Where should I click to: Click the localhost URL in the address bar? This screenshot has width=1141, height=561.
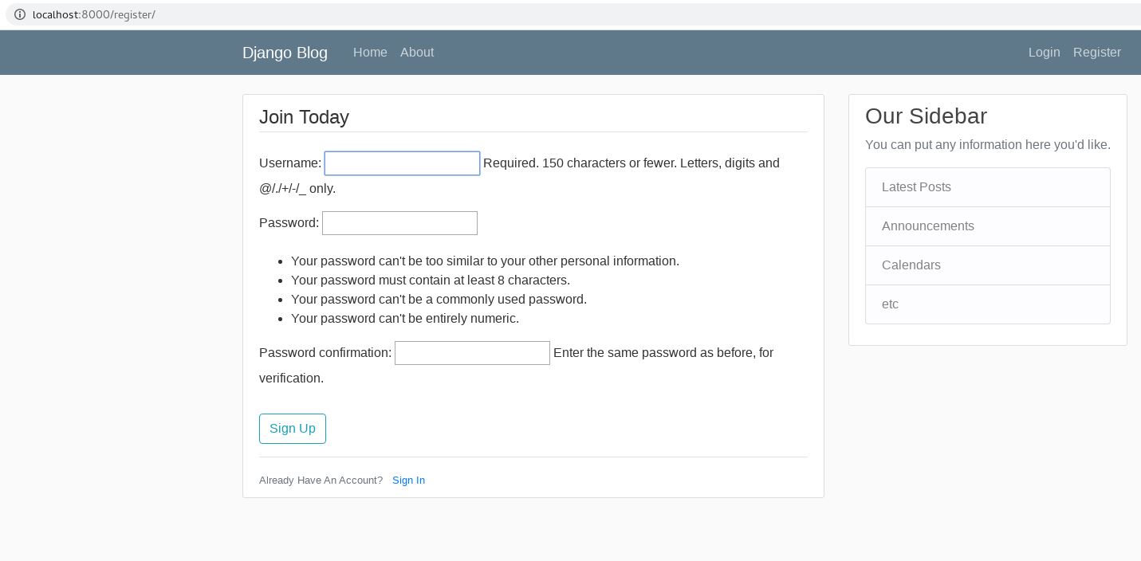pyautogui.click(x=94, y=14)
